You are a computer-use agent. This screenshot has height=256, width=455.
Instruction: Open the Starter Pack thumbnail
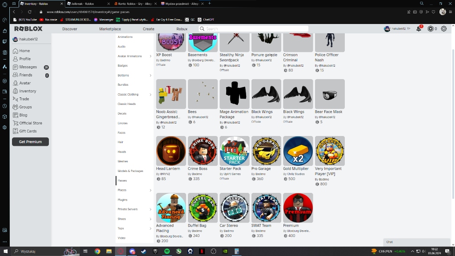[235, 151]
